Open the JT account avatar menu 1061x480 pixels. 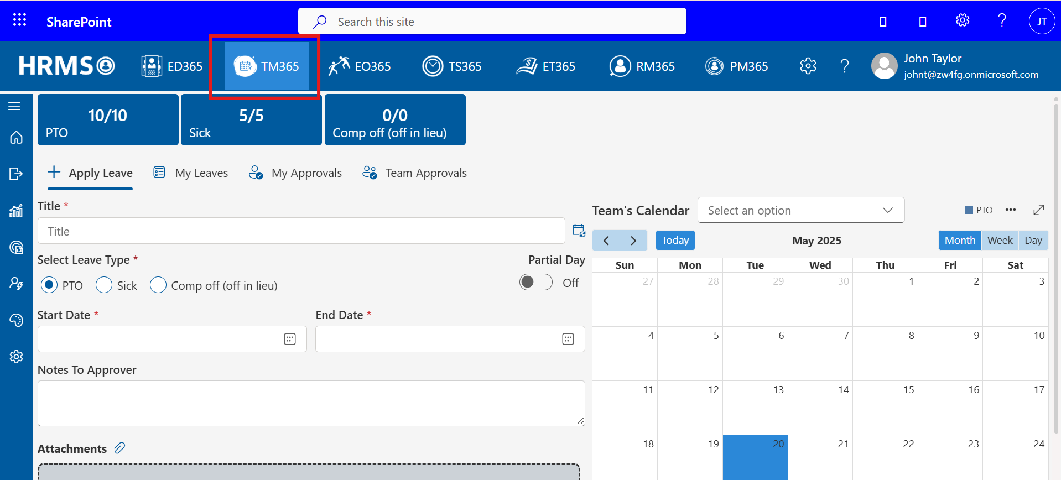[x=1042, y=22]
